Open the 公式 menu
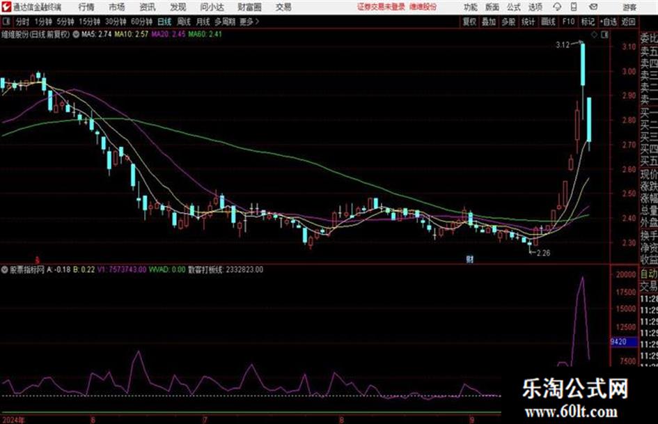The width and height of the screenshot is (658, 424). coord(514,7)
